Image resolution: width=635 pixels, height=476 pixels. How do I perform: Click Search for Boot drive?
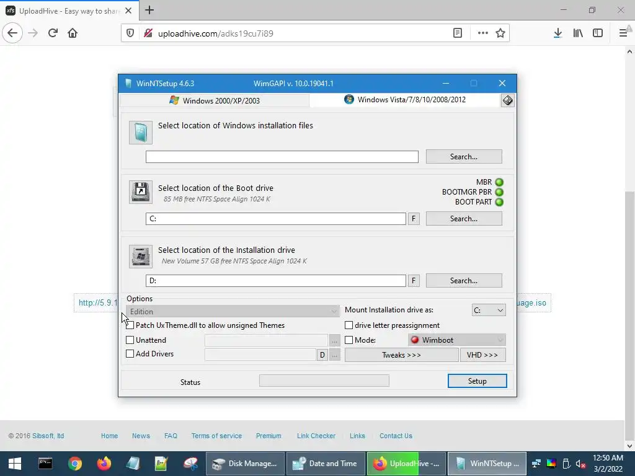464,219
